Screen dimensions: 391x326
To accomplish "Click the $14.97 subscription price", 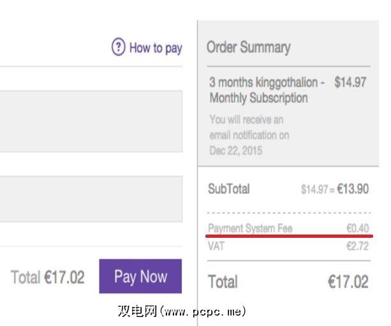I will [x=350, y=83].
